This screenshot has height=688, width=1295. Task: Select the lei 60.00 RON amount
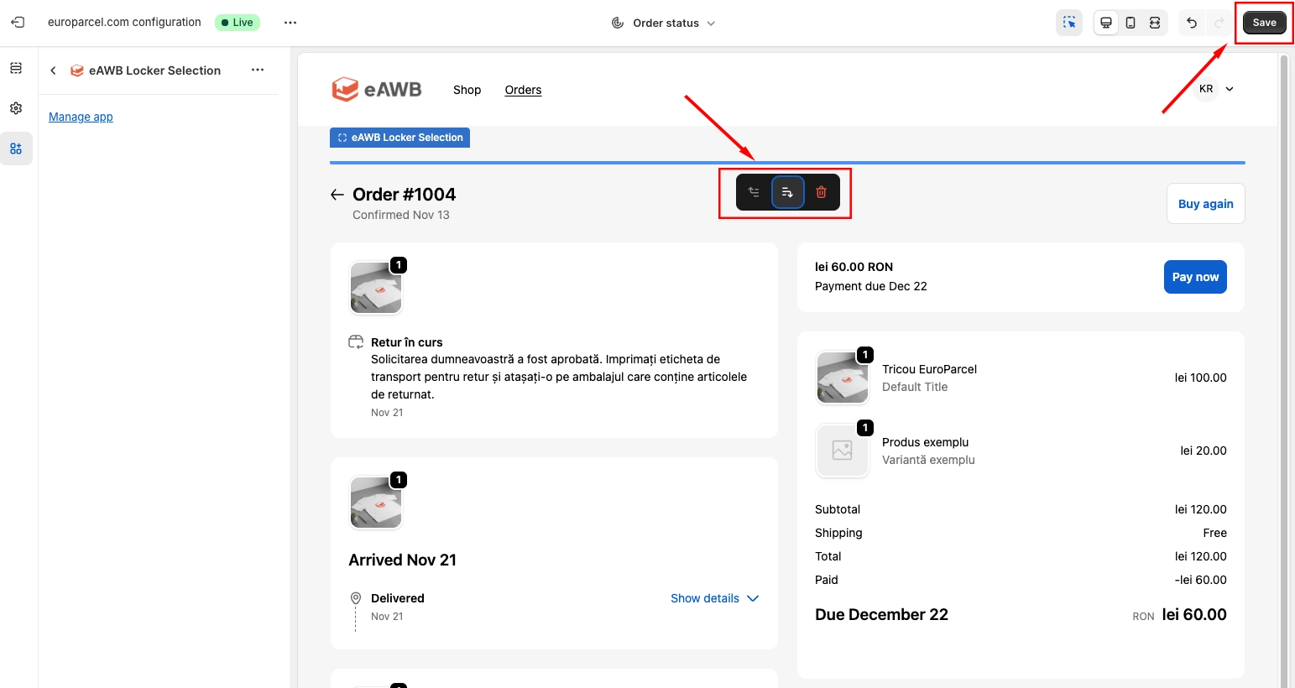(x=854, y=267)
